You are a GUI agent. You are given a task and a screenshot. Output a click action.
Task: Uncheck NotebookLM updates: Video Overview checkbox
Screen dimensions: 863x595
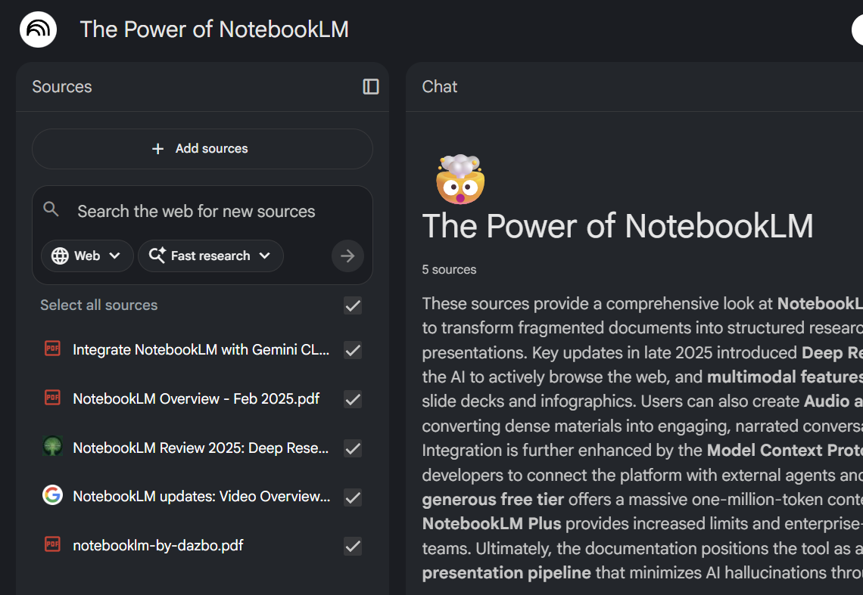click(x=353, y=497)
